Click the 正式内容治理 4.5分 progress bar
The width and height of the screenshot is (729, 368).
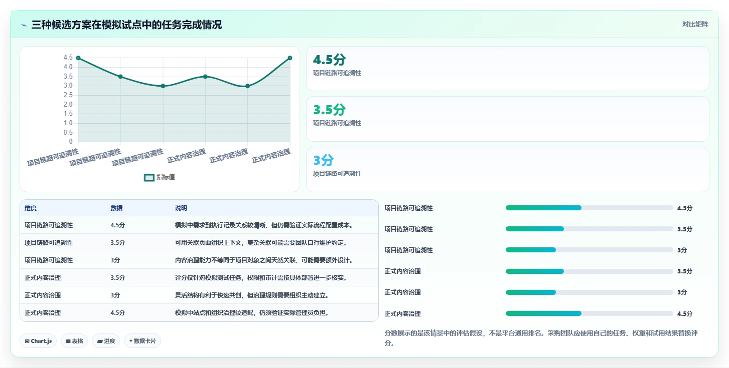coord(590,313)
